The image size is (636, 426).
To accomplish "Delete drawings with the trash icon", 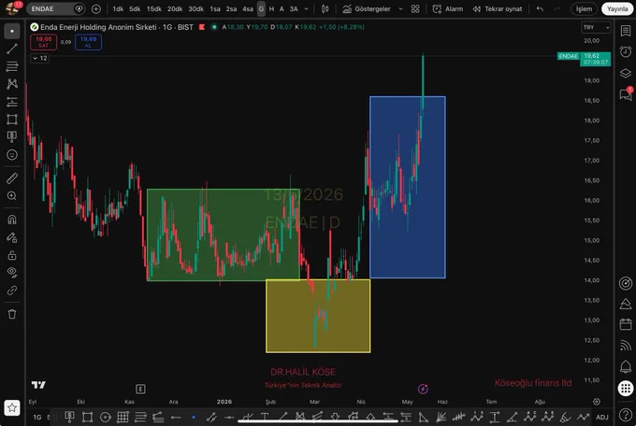I will pos(12,314).
